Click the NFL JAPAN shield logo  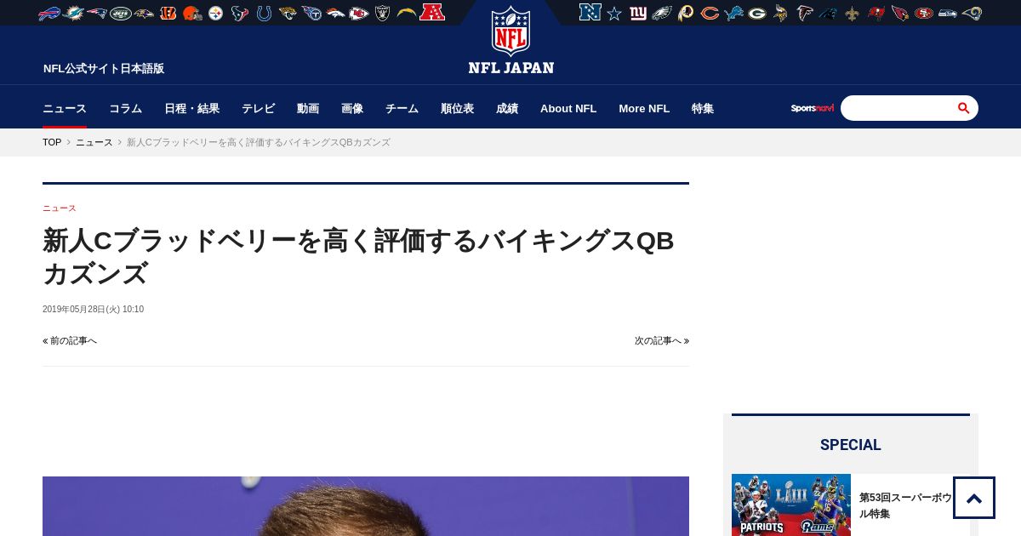click(x=510, y=40)
